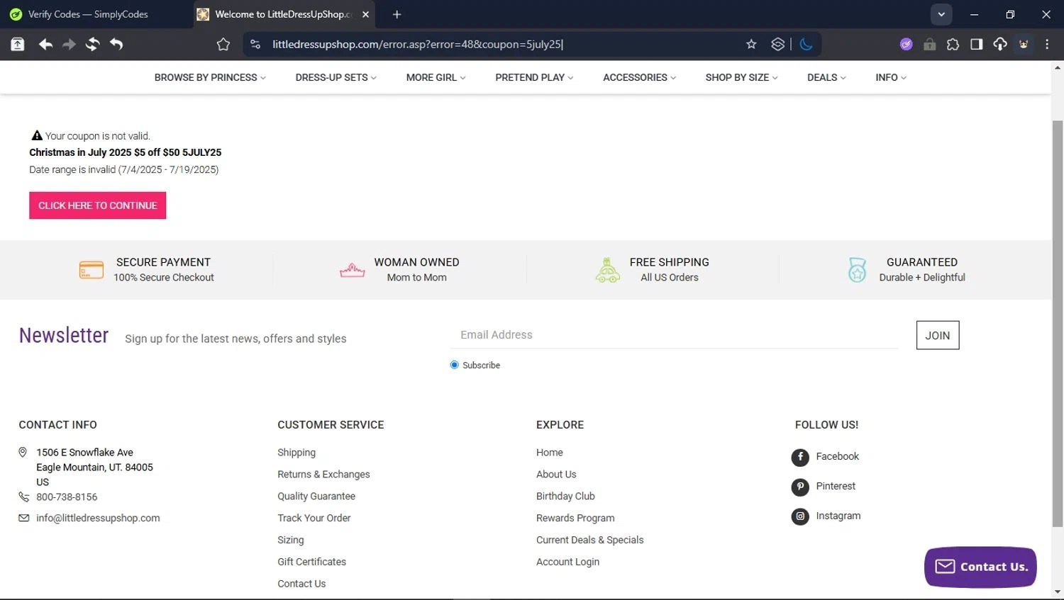Click the location pin icon by address

tap(23, 452)
